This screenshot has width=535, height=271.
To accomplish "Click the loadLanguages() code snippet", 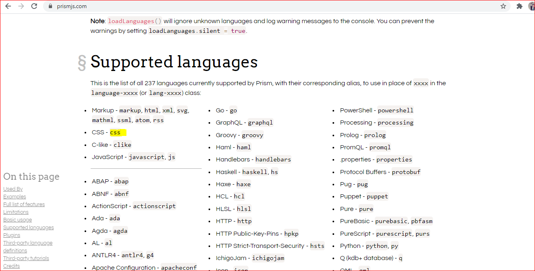I will pyautogui.click(x=135, y=21).
